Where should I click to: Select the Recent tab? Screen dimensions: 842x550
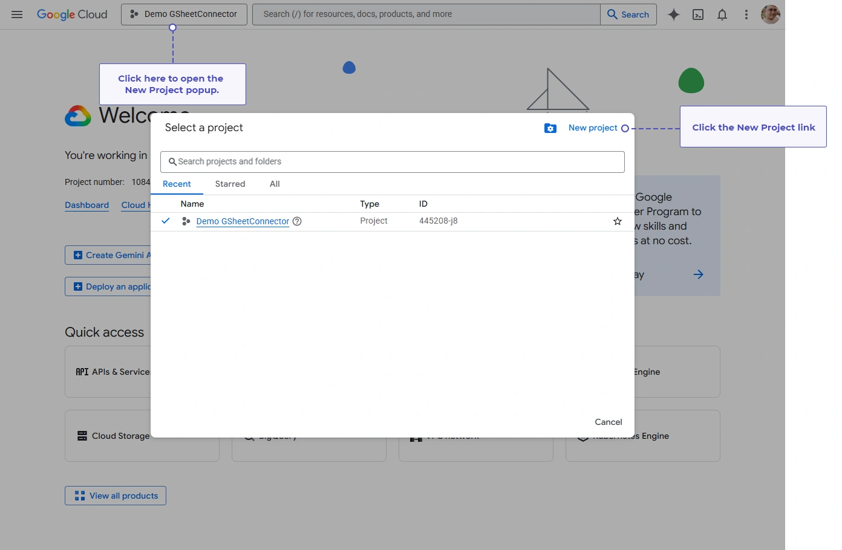(177, 184)
